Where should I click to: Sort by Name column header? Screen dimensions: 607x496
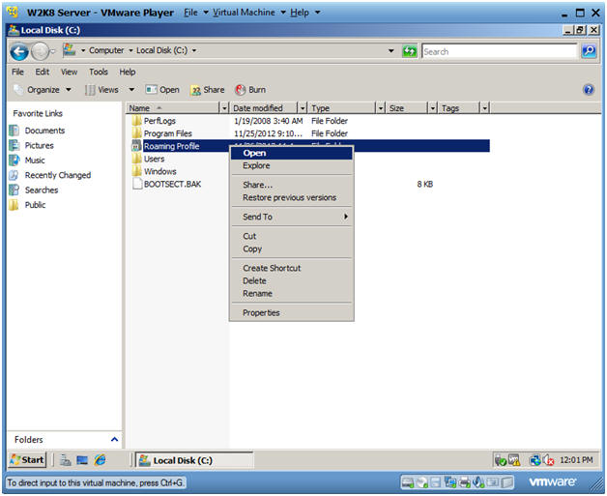(173, 108)
